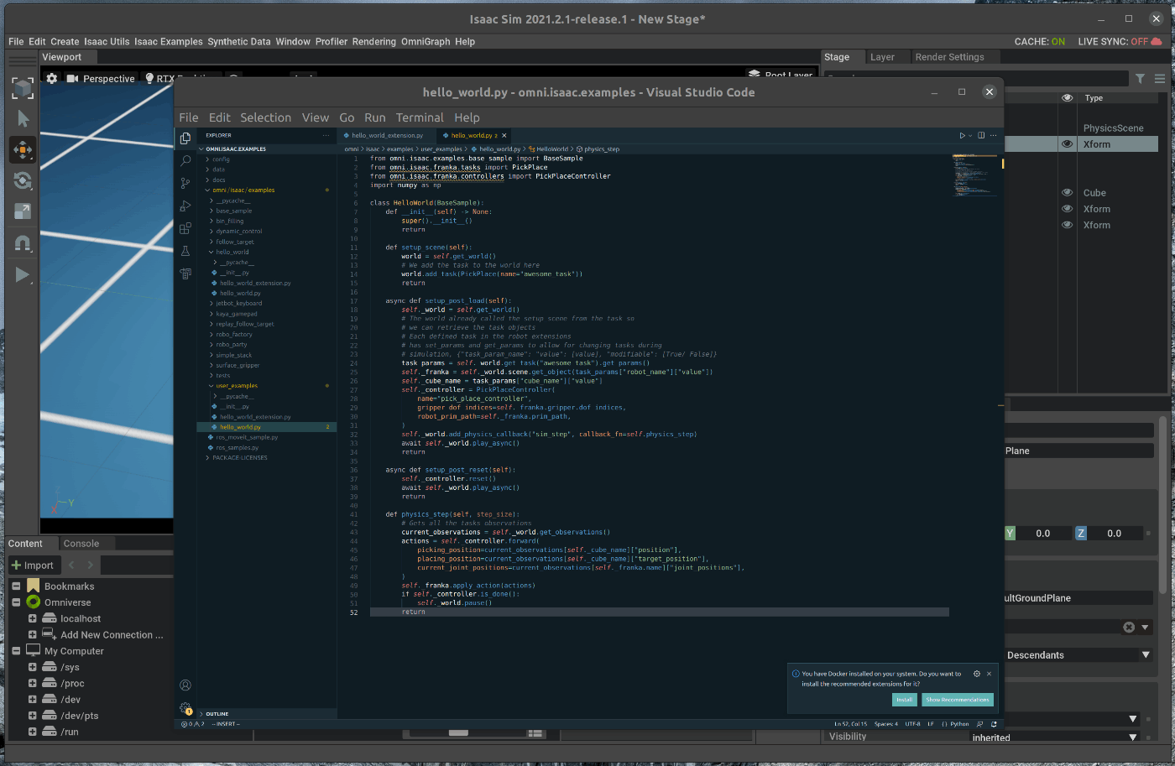Collapse My Computer node in Content browser
This screenshot has width=1175, height=766.
coord(16,651)
